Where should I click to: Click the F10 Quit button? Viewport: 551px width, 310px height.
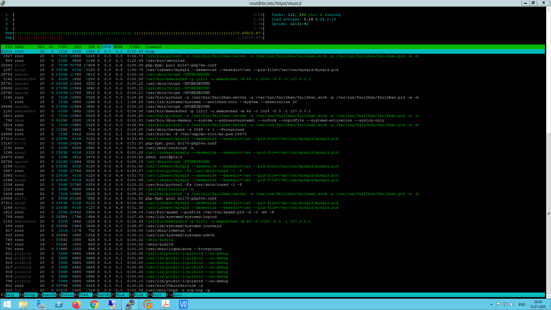(177, 295)
